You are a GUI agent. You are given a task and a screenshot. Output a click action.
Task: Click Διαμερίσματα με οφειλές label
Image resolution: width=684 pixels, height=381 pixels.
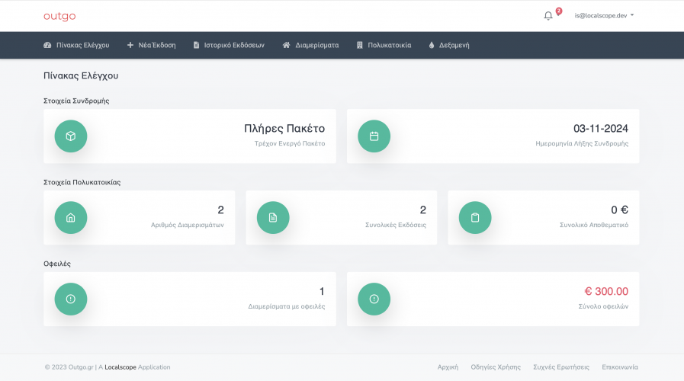click(x=287, y=306)
